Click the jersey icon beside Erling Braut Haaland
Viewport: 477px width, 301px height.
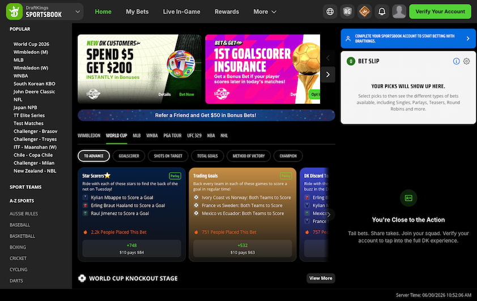coord(85,205)
